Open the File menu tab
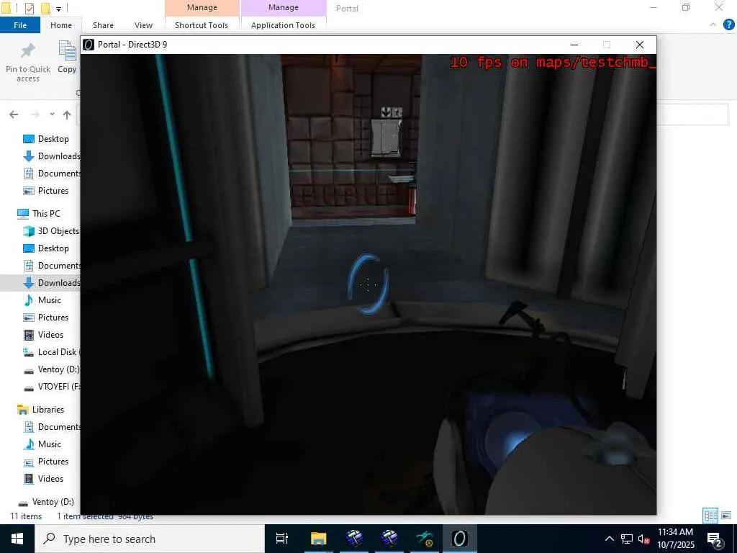The width and height of the screenshot is (737, 553). point(20,25)
